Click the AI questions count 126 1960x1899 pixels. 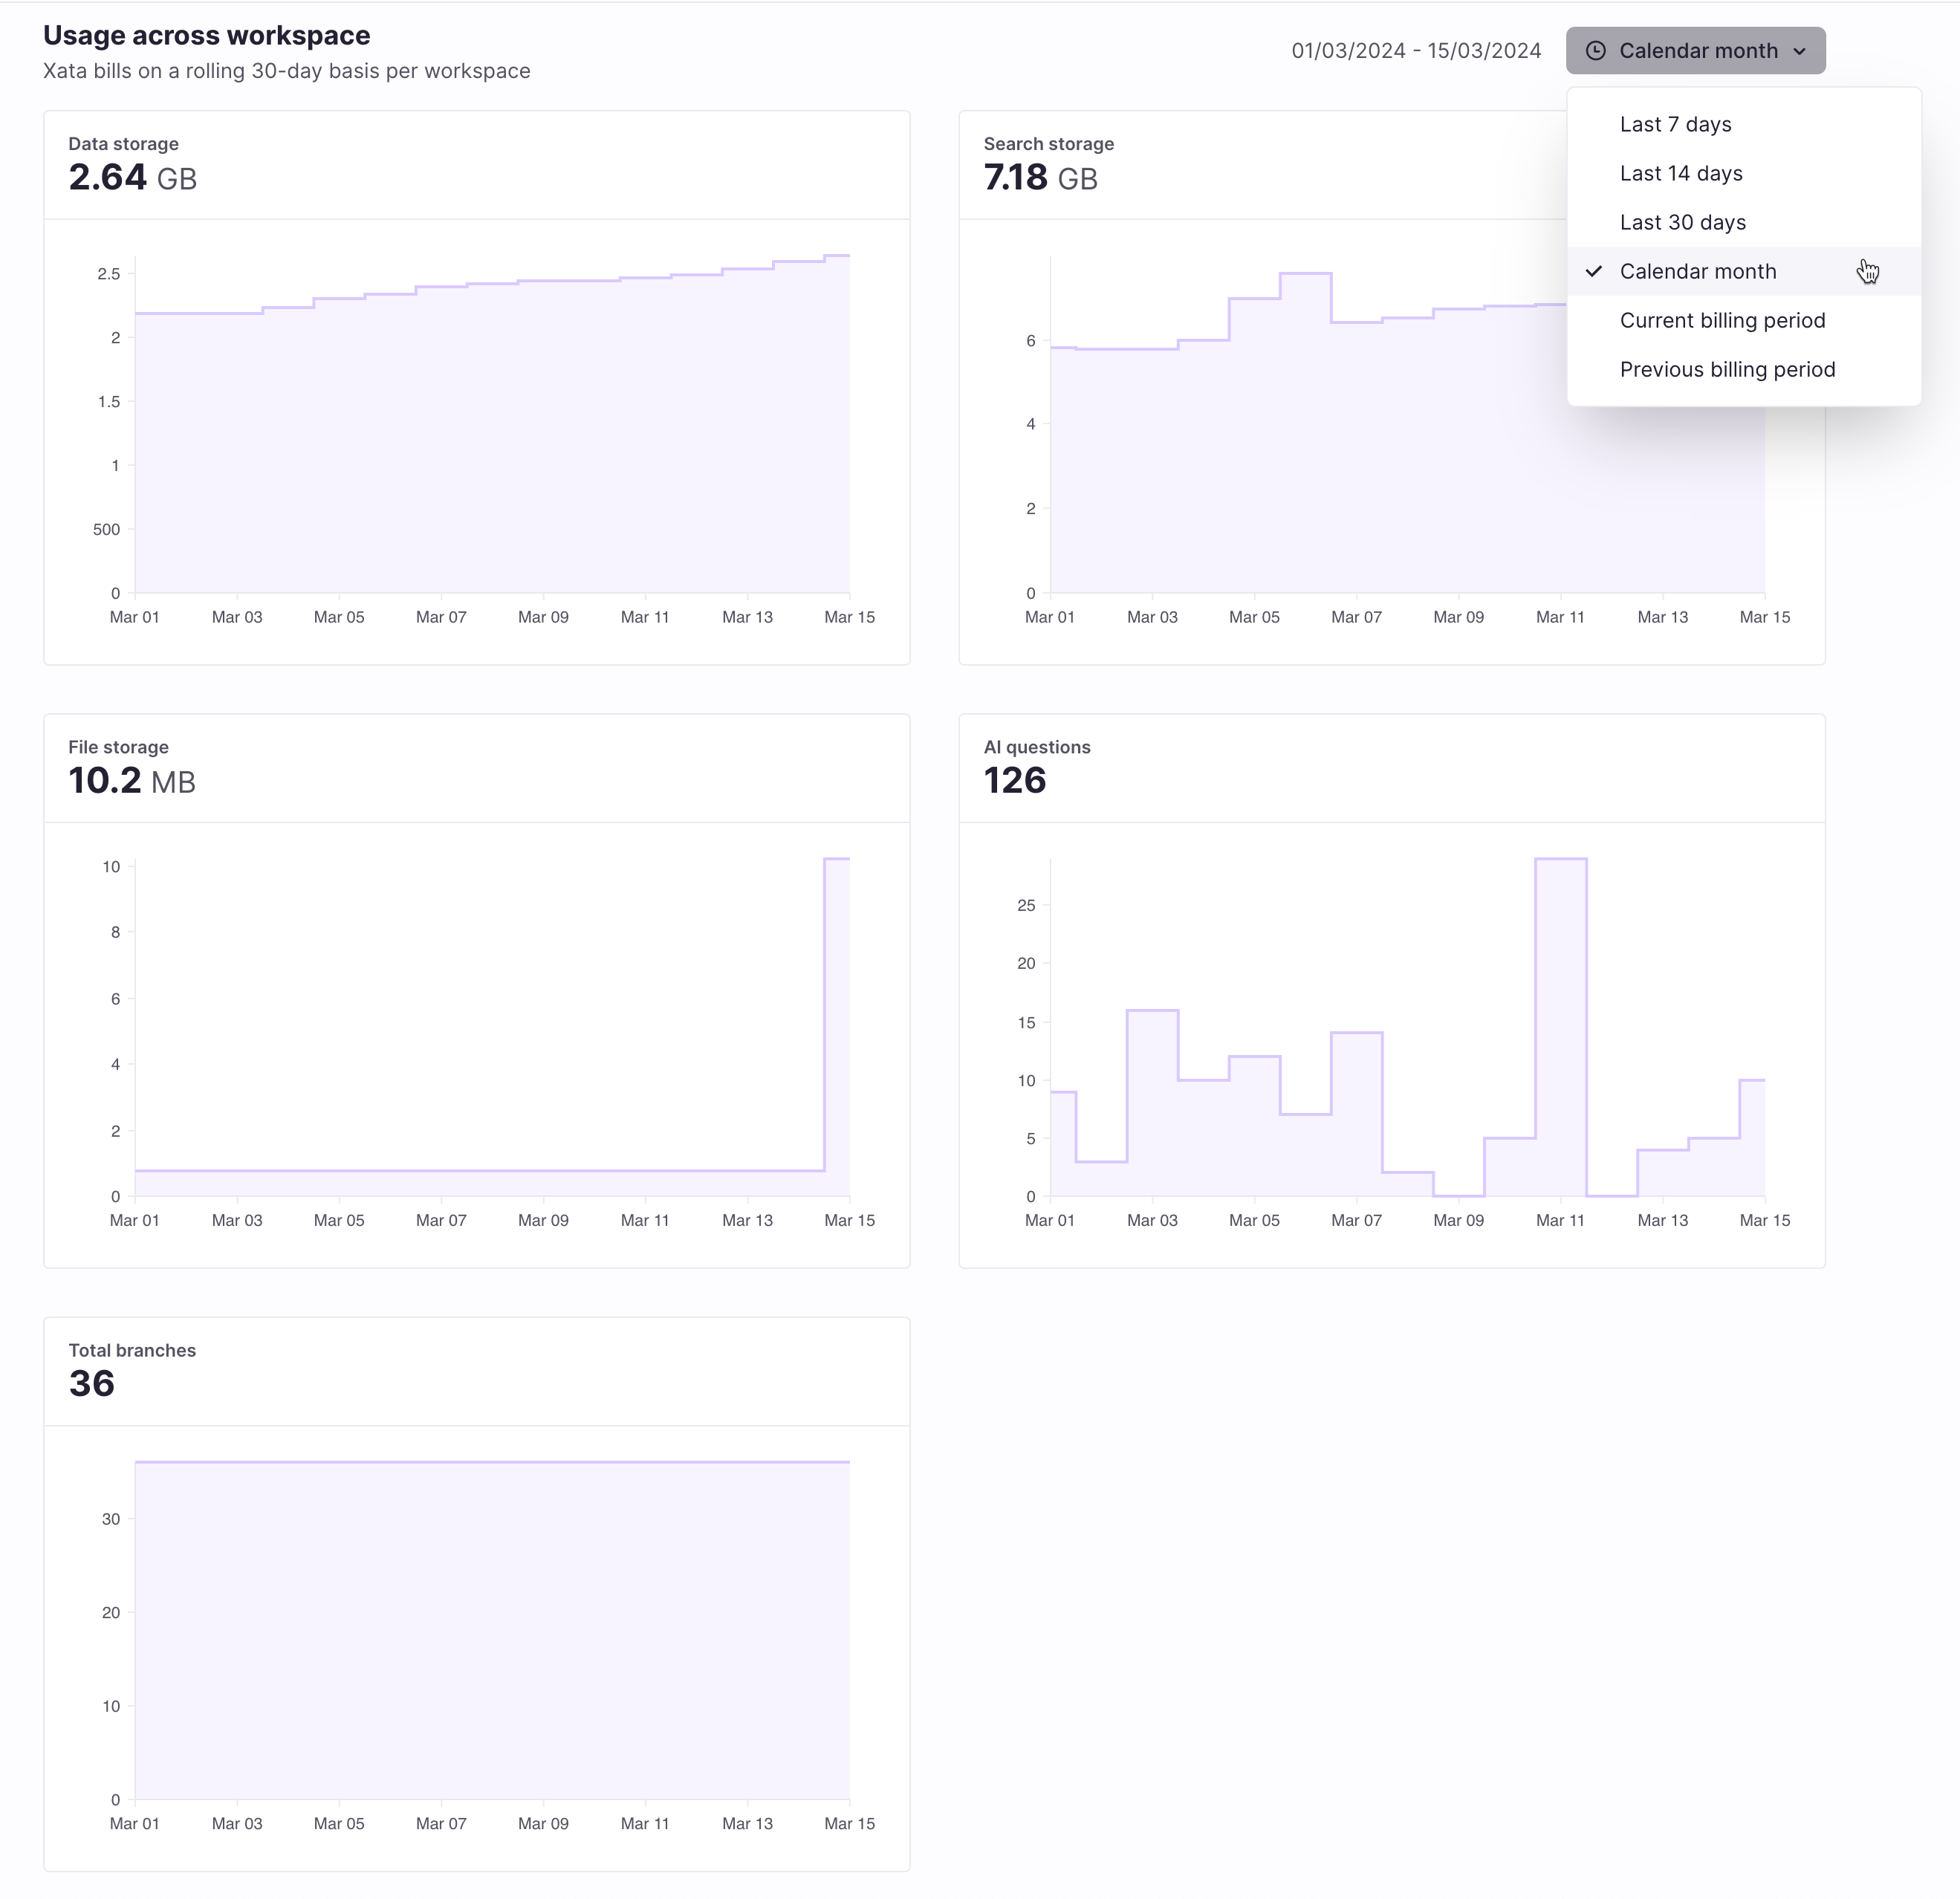[x=1014, y=781]
